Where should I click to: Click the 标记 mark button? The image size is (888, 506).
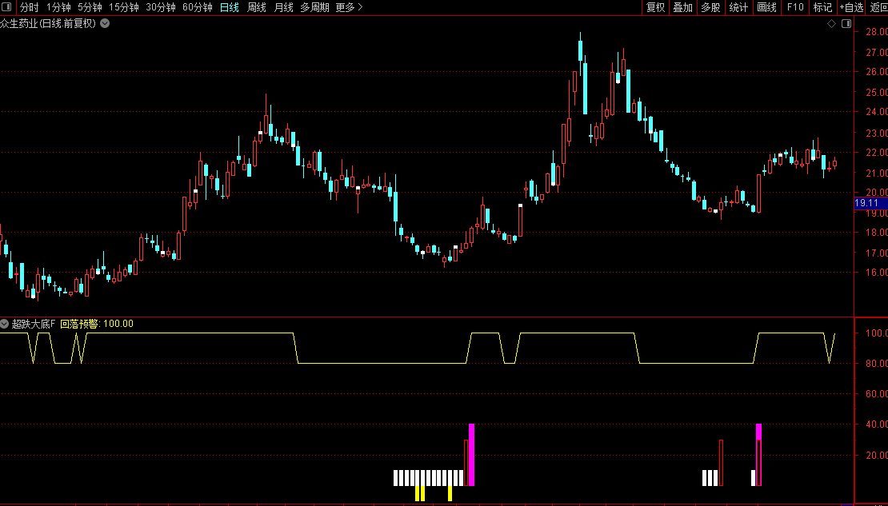[x=823, y=7]
